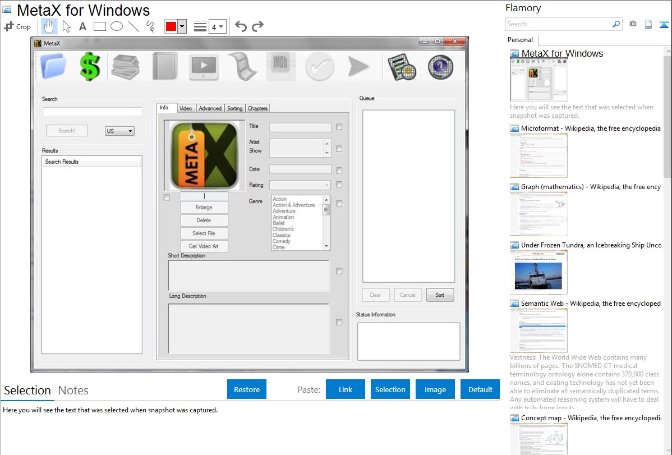672x455 pixels.
Task: Click the round checkmark icon
Action: (x=319, y=66)
